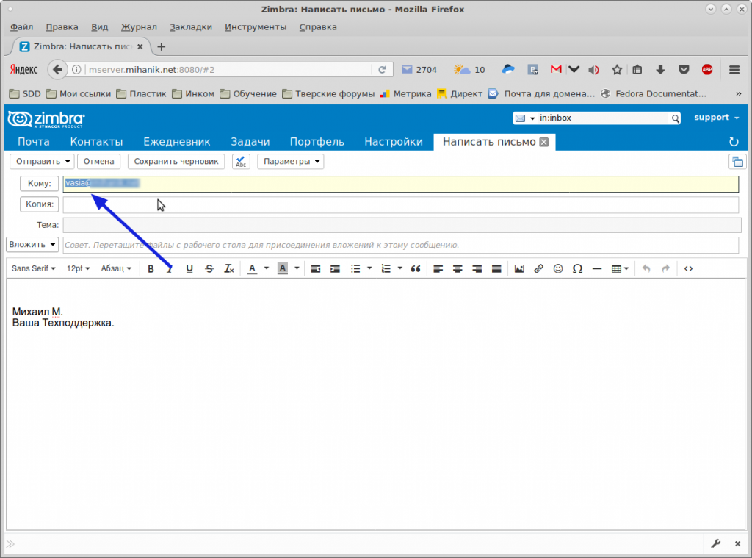Align text to the right
The image size is (752, 558).
pos(477,269)
